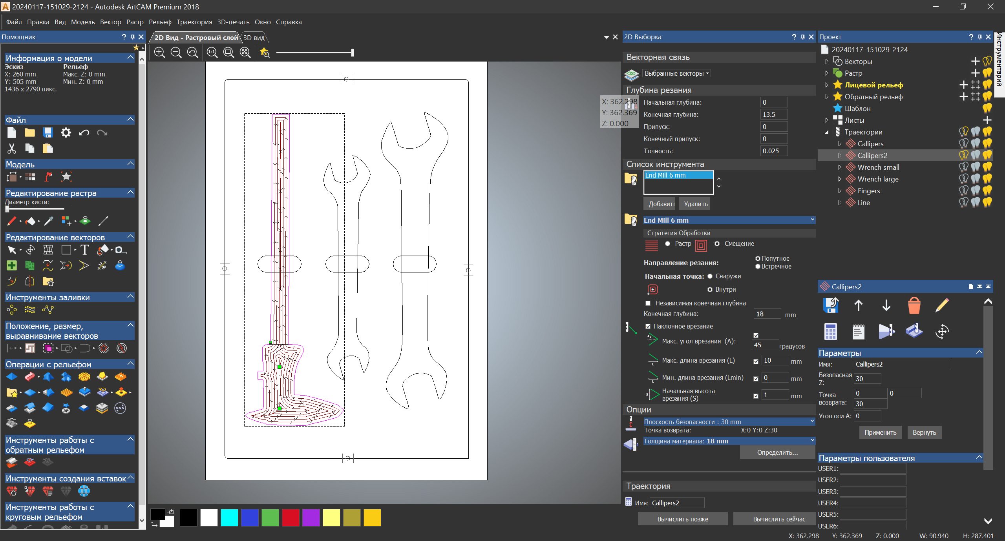Select the Растр strategy radio button

click(667, 244)
